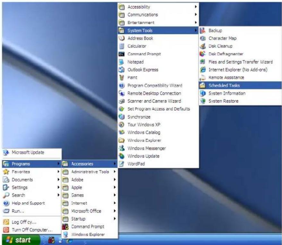Choose Turn Off Computer
The image size is (282, 245).
pos(32,230)
